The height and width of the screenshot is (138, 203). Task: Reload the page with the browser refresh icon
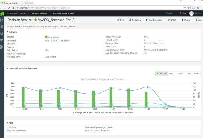coord(9,8)
